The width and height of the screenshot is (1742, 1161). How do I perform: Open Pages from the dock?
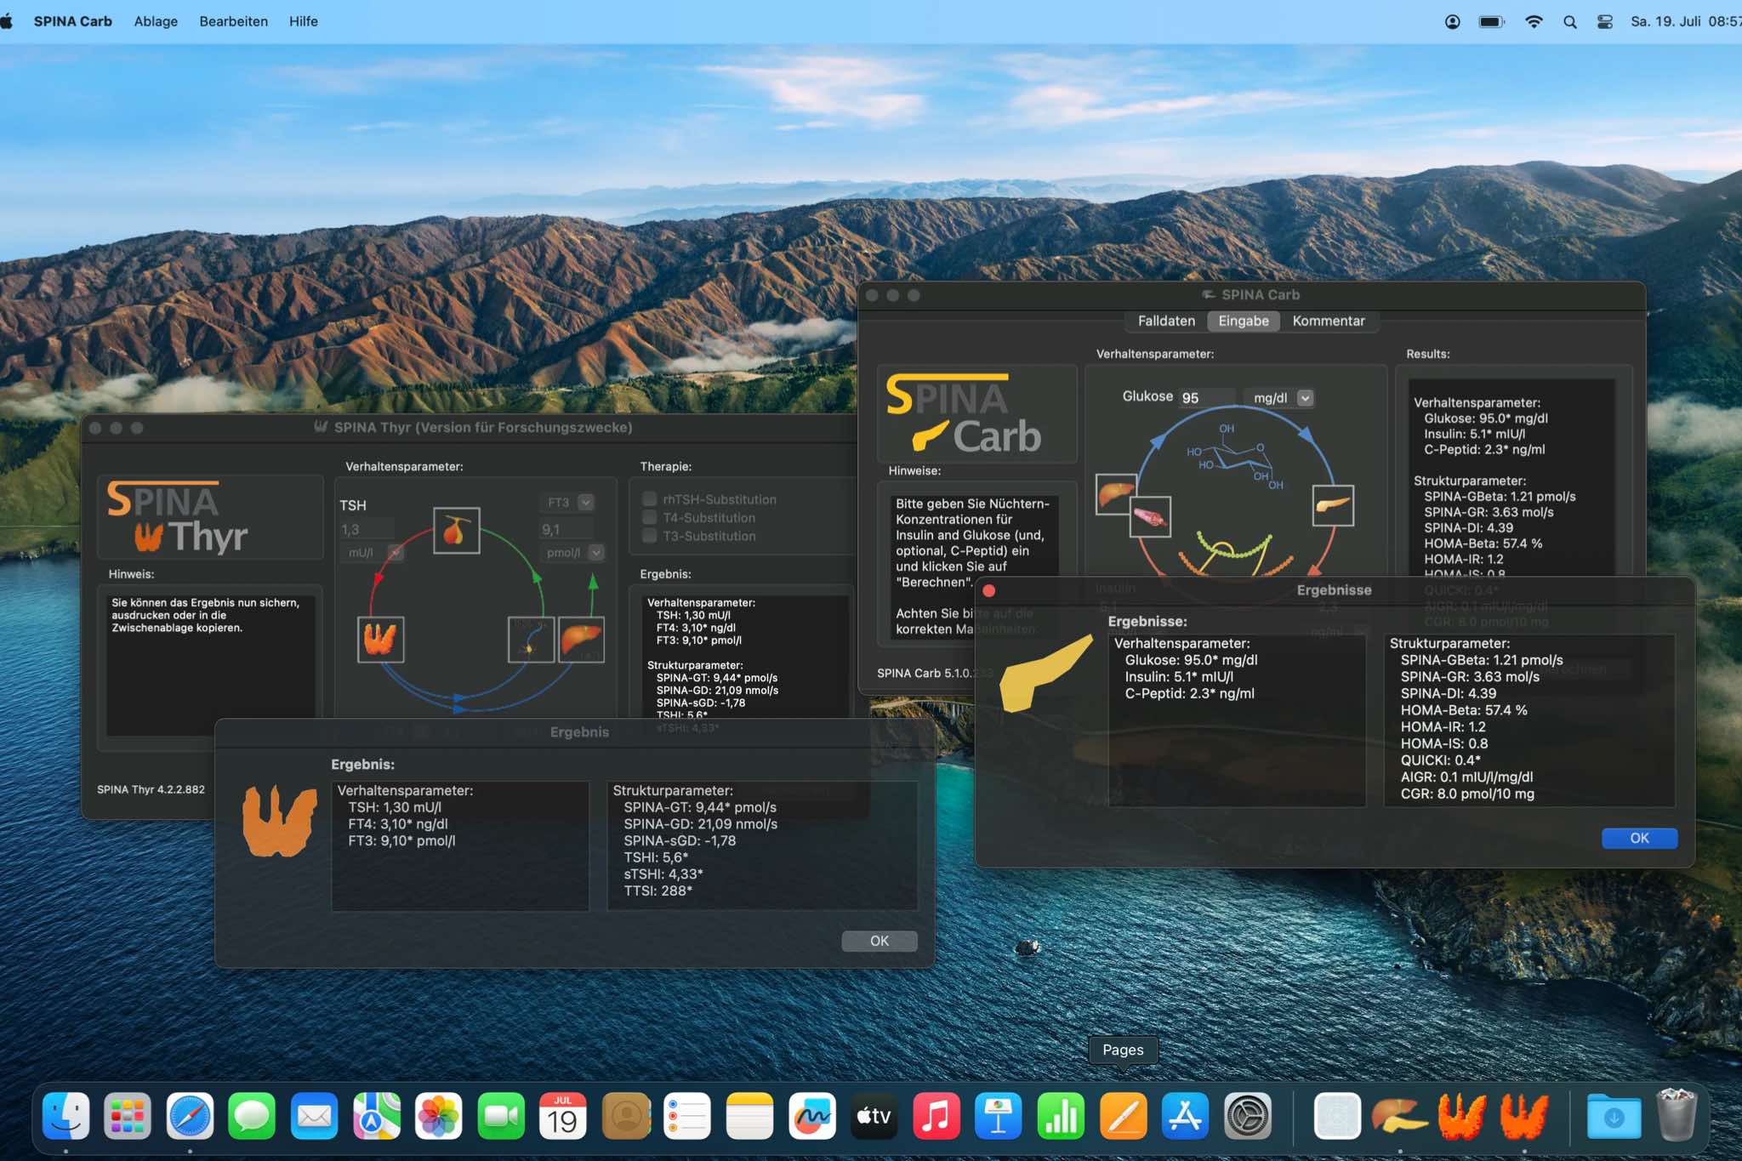[x=1123, y=1116]
